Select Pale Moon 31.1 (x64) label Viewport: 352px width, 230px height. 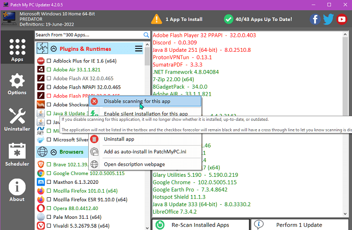click(x=77, y=217)
